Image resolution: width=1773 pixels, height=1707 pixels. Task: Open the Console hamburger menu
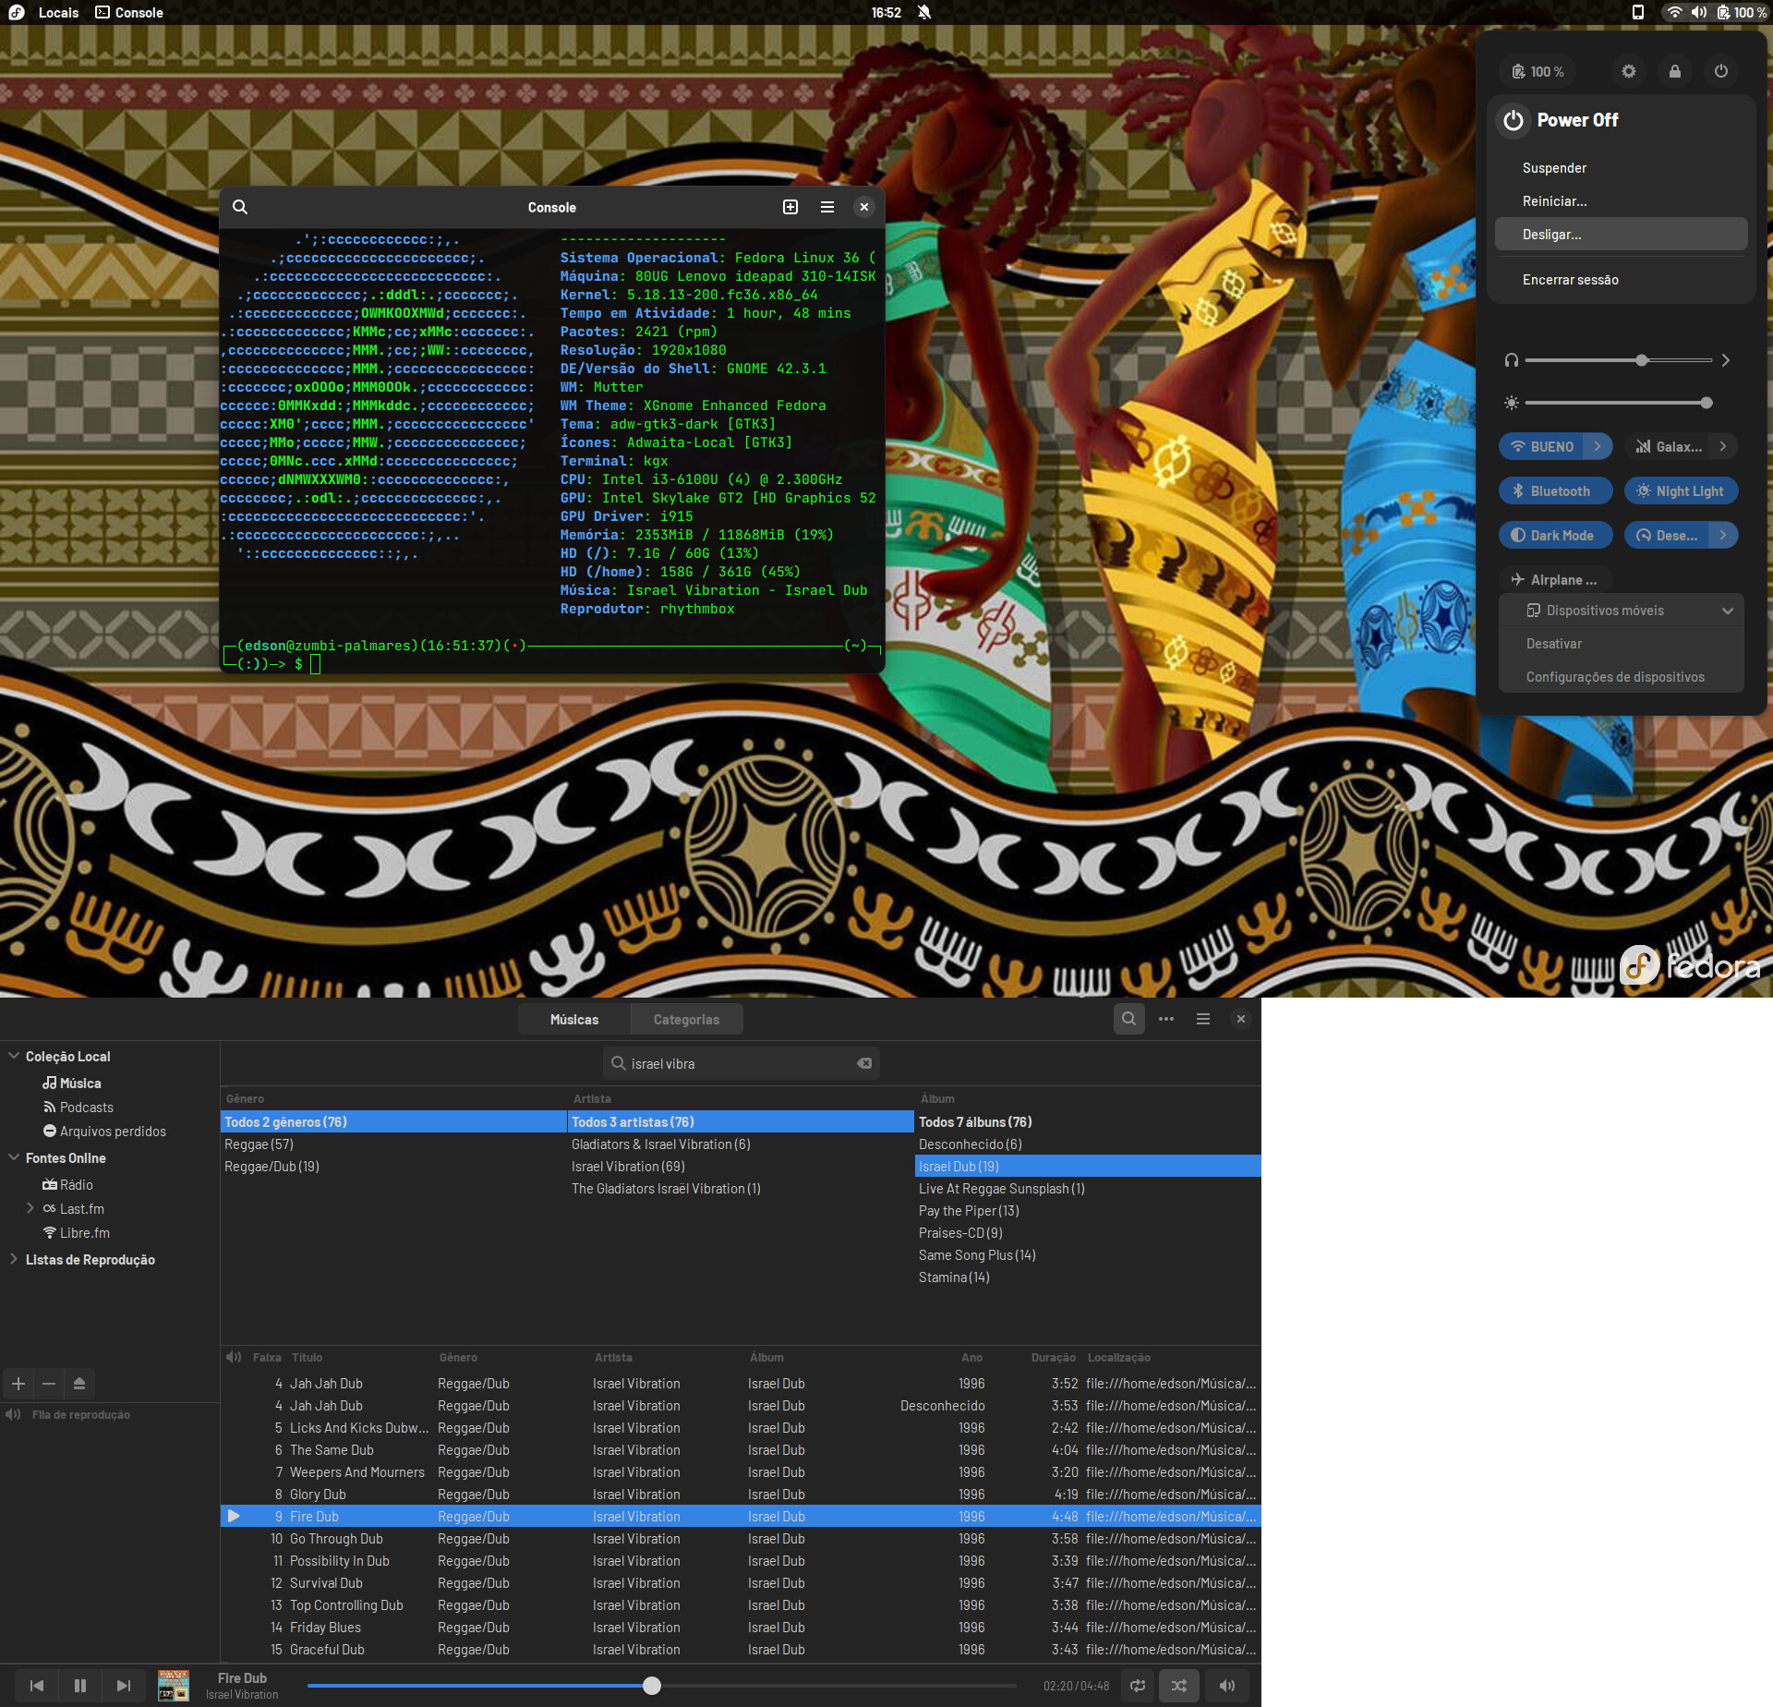coord(827,207)
